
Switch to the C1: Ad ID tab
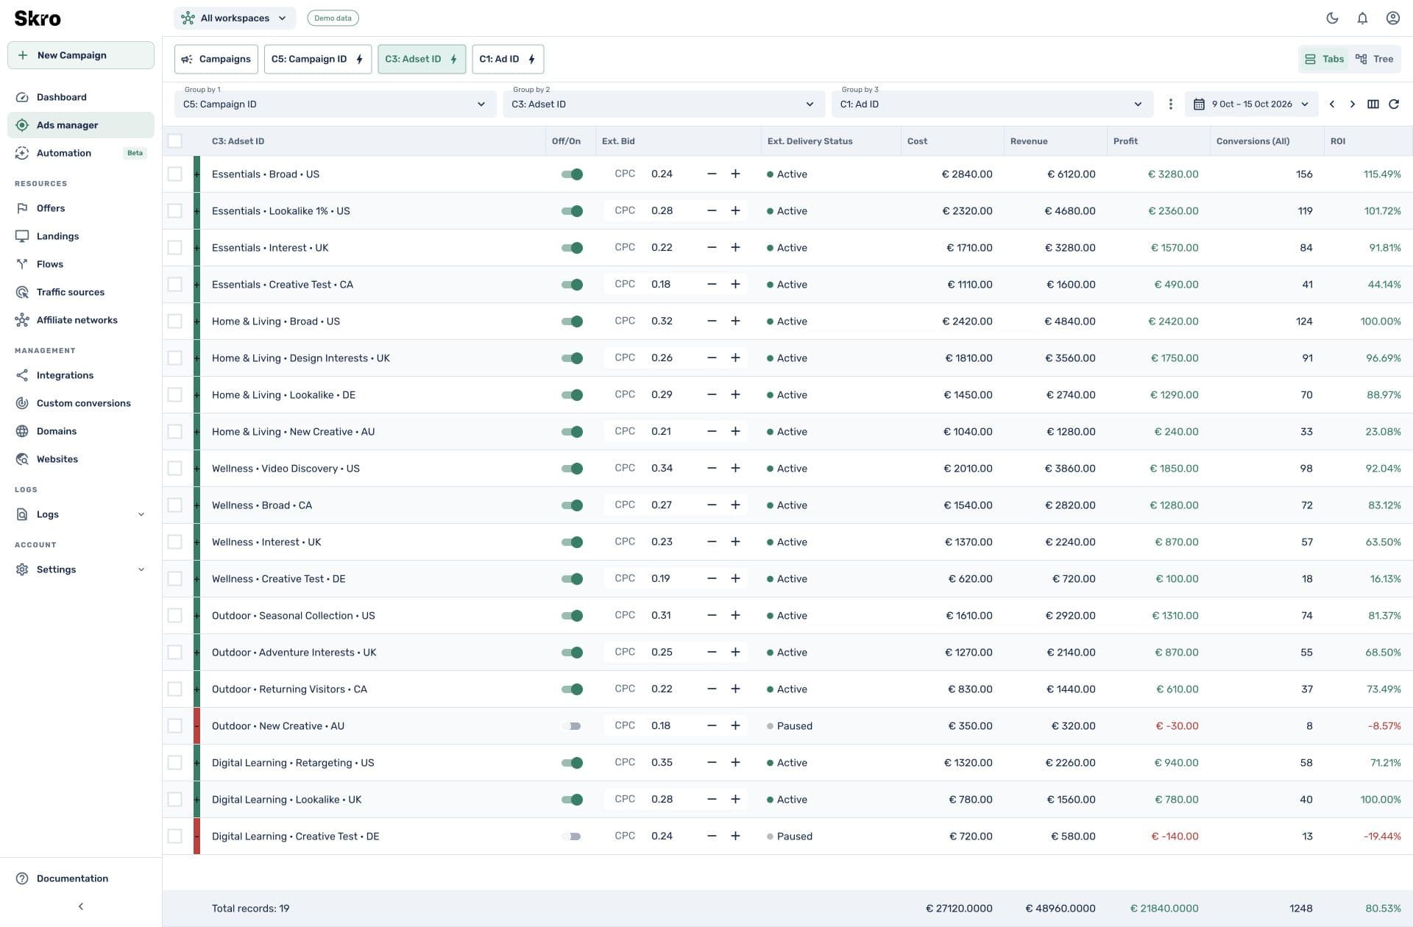coord(508,59)
